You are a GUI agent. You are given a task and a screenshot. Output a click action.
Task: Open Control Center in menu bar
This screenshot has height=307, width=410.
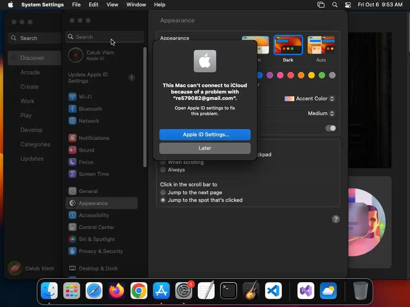pos(348,5)
